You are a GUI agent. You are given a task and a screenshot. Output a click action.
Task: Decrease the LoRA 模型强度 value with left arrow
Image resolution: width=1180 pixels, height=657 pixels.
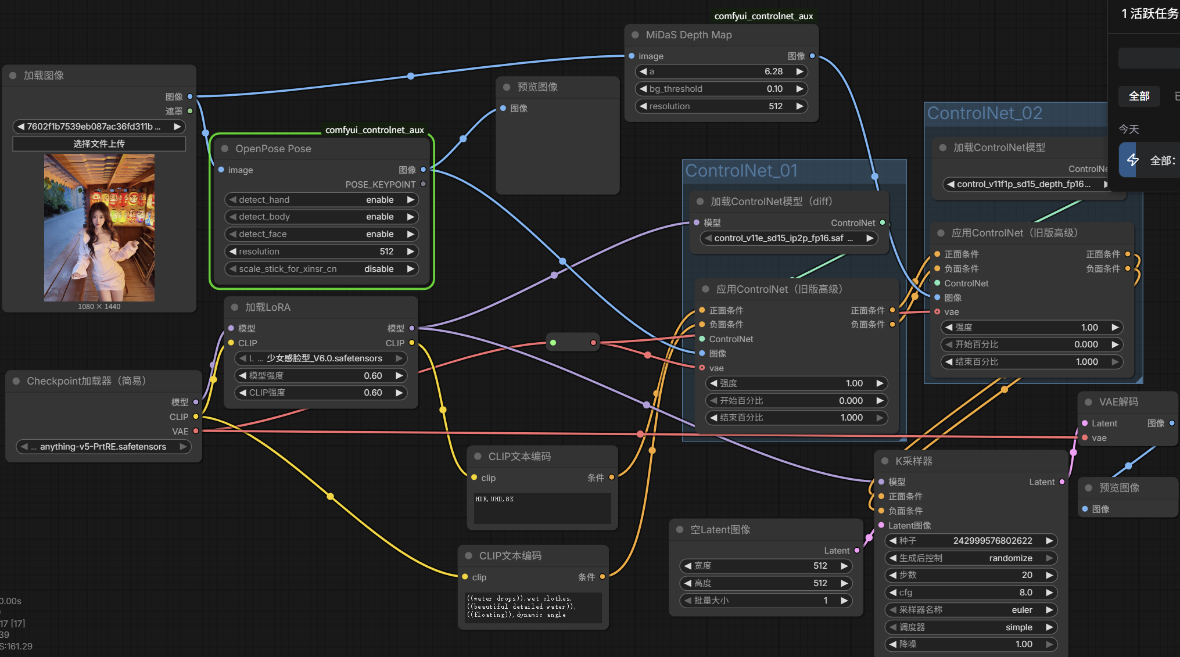[x=242, y=376]
